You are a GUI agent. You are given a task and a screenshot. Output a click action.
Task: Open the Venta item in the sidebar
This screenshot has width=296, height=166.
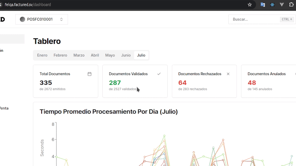click(4, 108)
